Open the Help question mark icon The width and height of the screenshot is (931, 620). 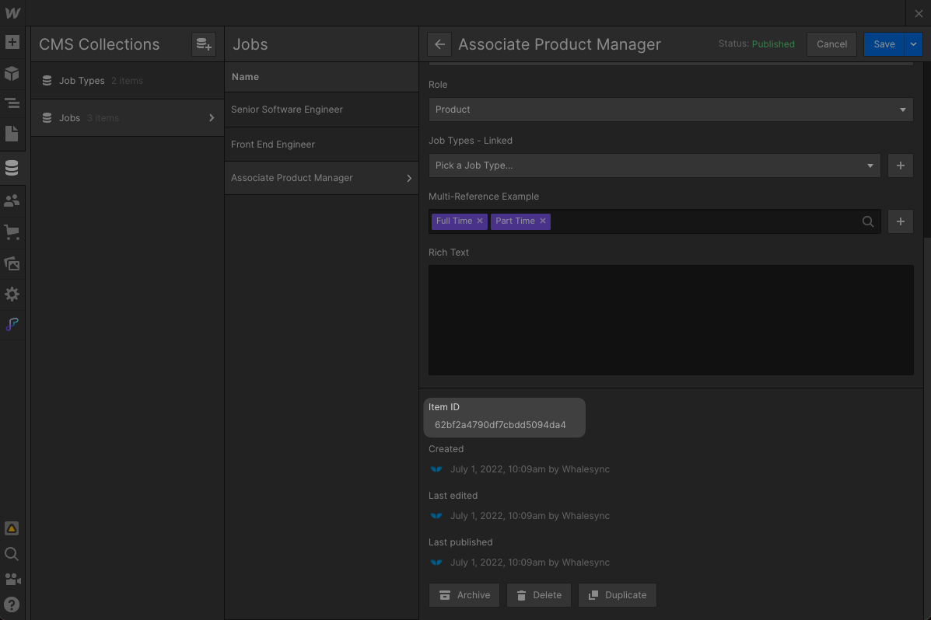pyautogui.click(x=12, y=604)
